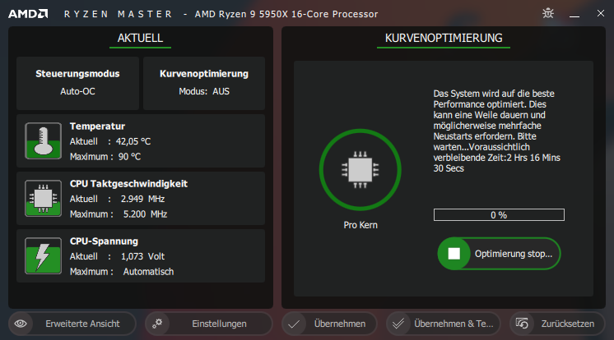This screenshot has width=614, height=340.
Task: Open the bug report icon
Action: tap(548, 13)
